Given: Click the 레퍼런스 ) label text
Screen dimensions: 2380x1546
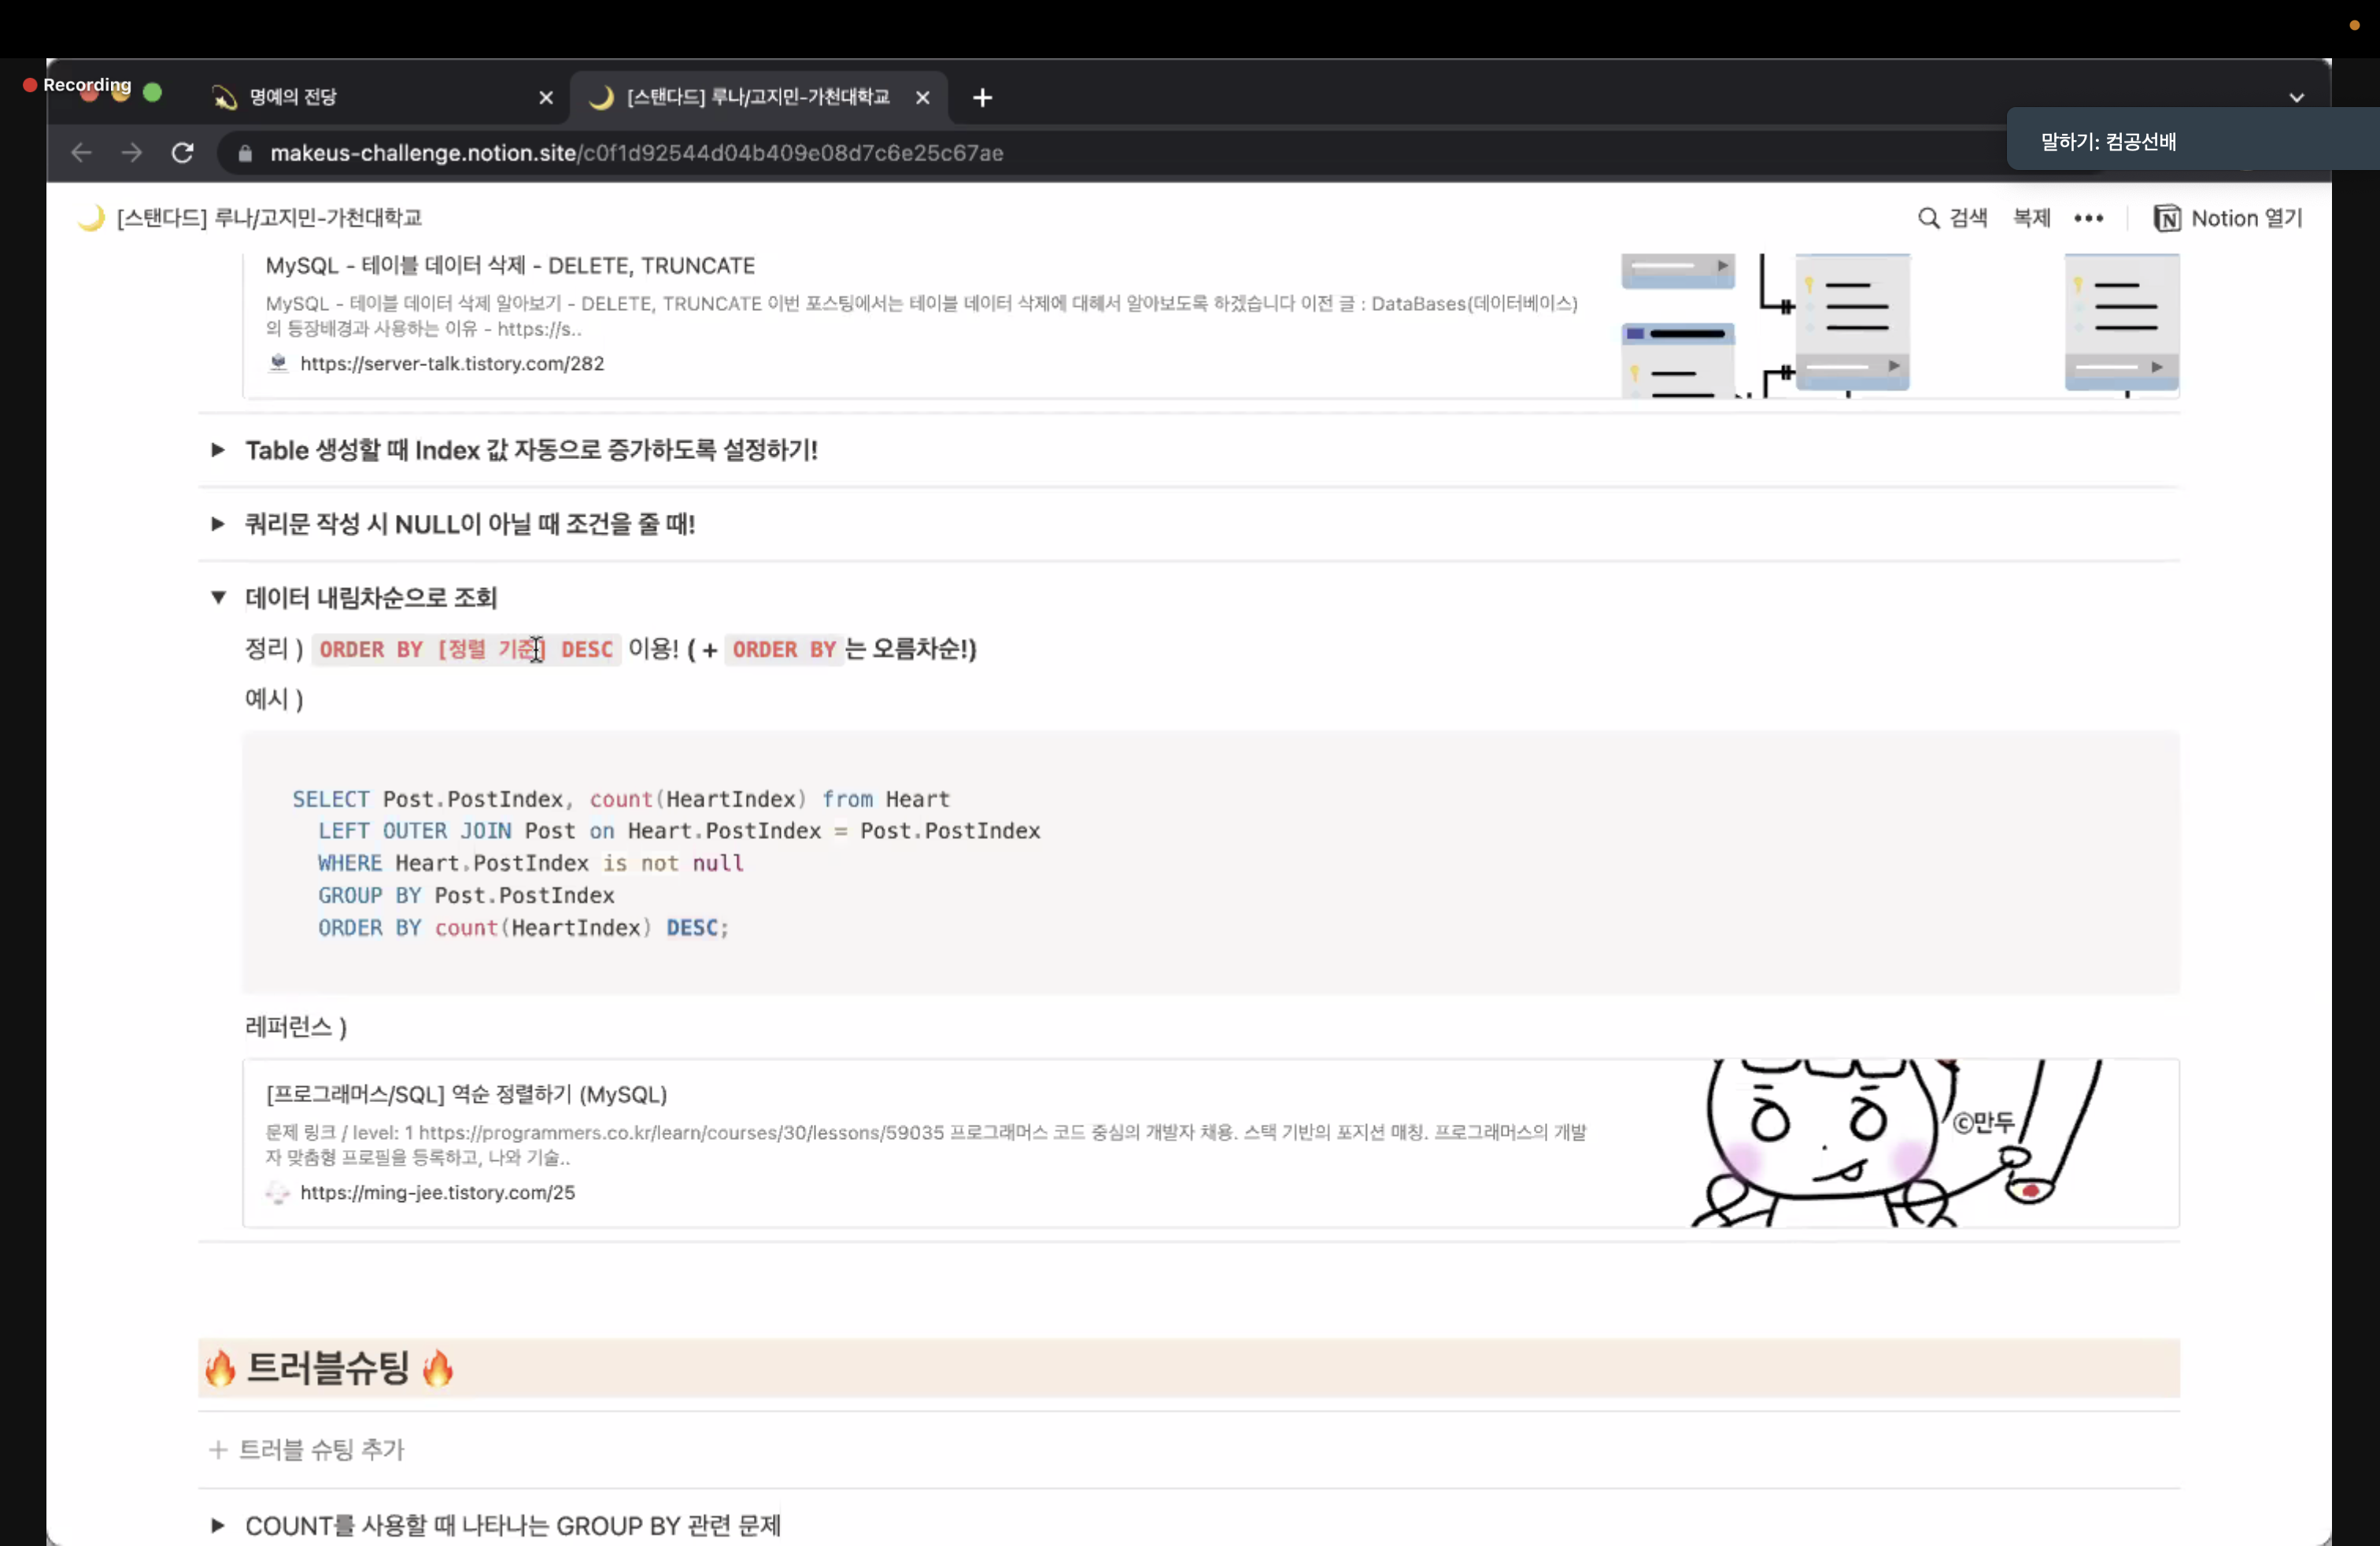Looking at the screenshot, I should pos(296,1027).
